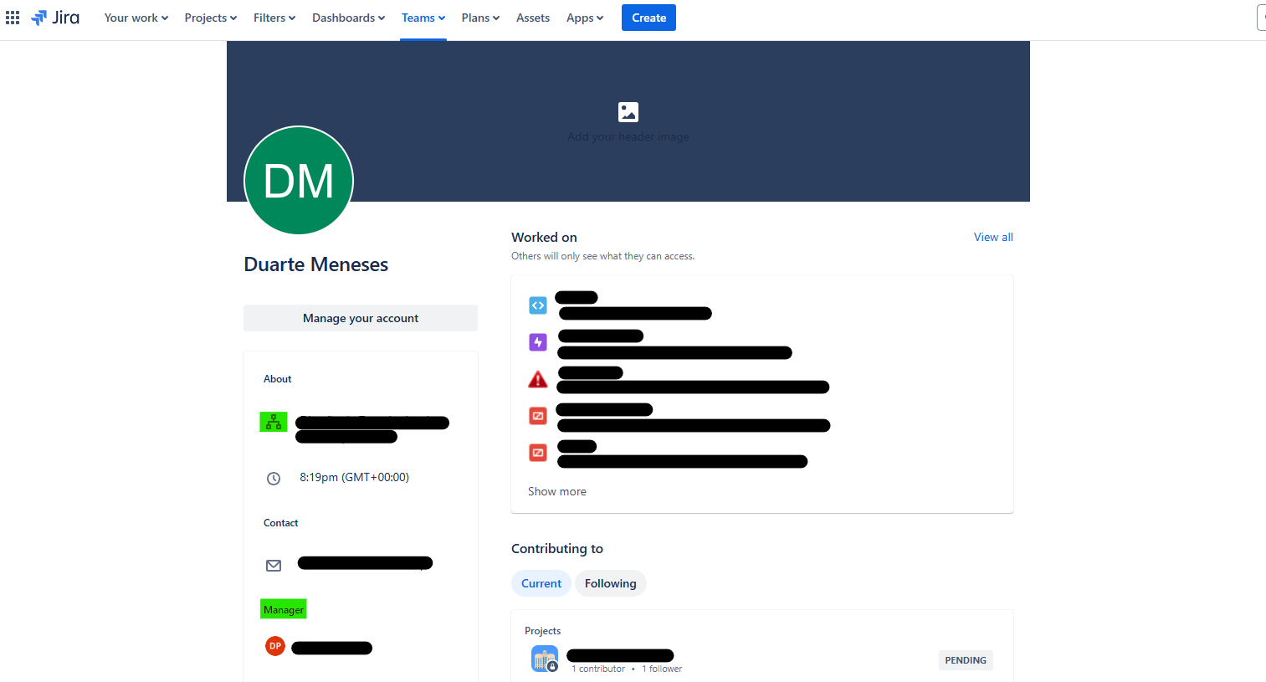Image resolution: width=1266 pixels, height=682 pixels.
Task: Open the blue code item icon
Action: click(x=538, y=305)
